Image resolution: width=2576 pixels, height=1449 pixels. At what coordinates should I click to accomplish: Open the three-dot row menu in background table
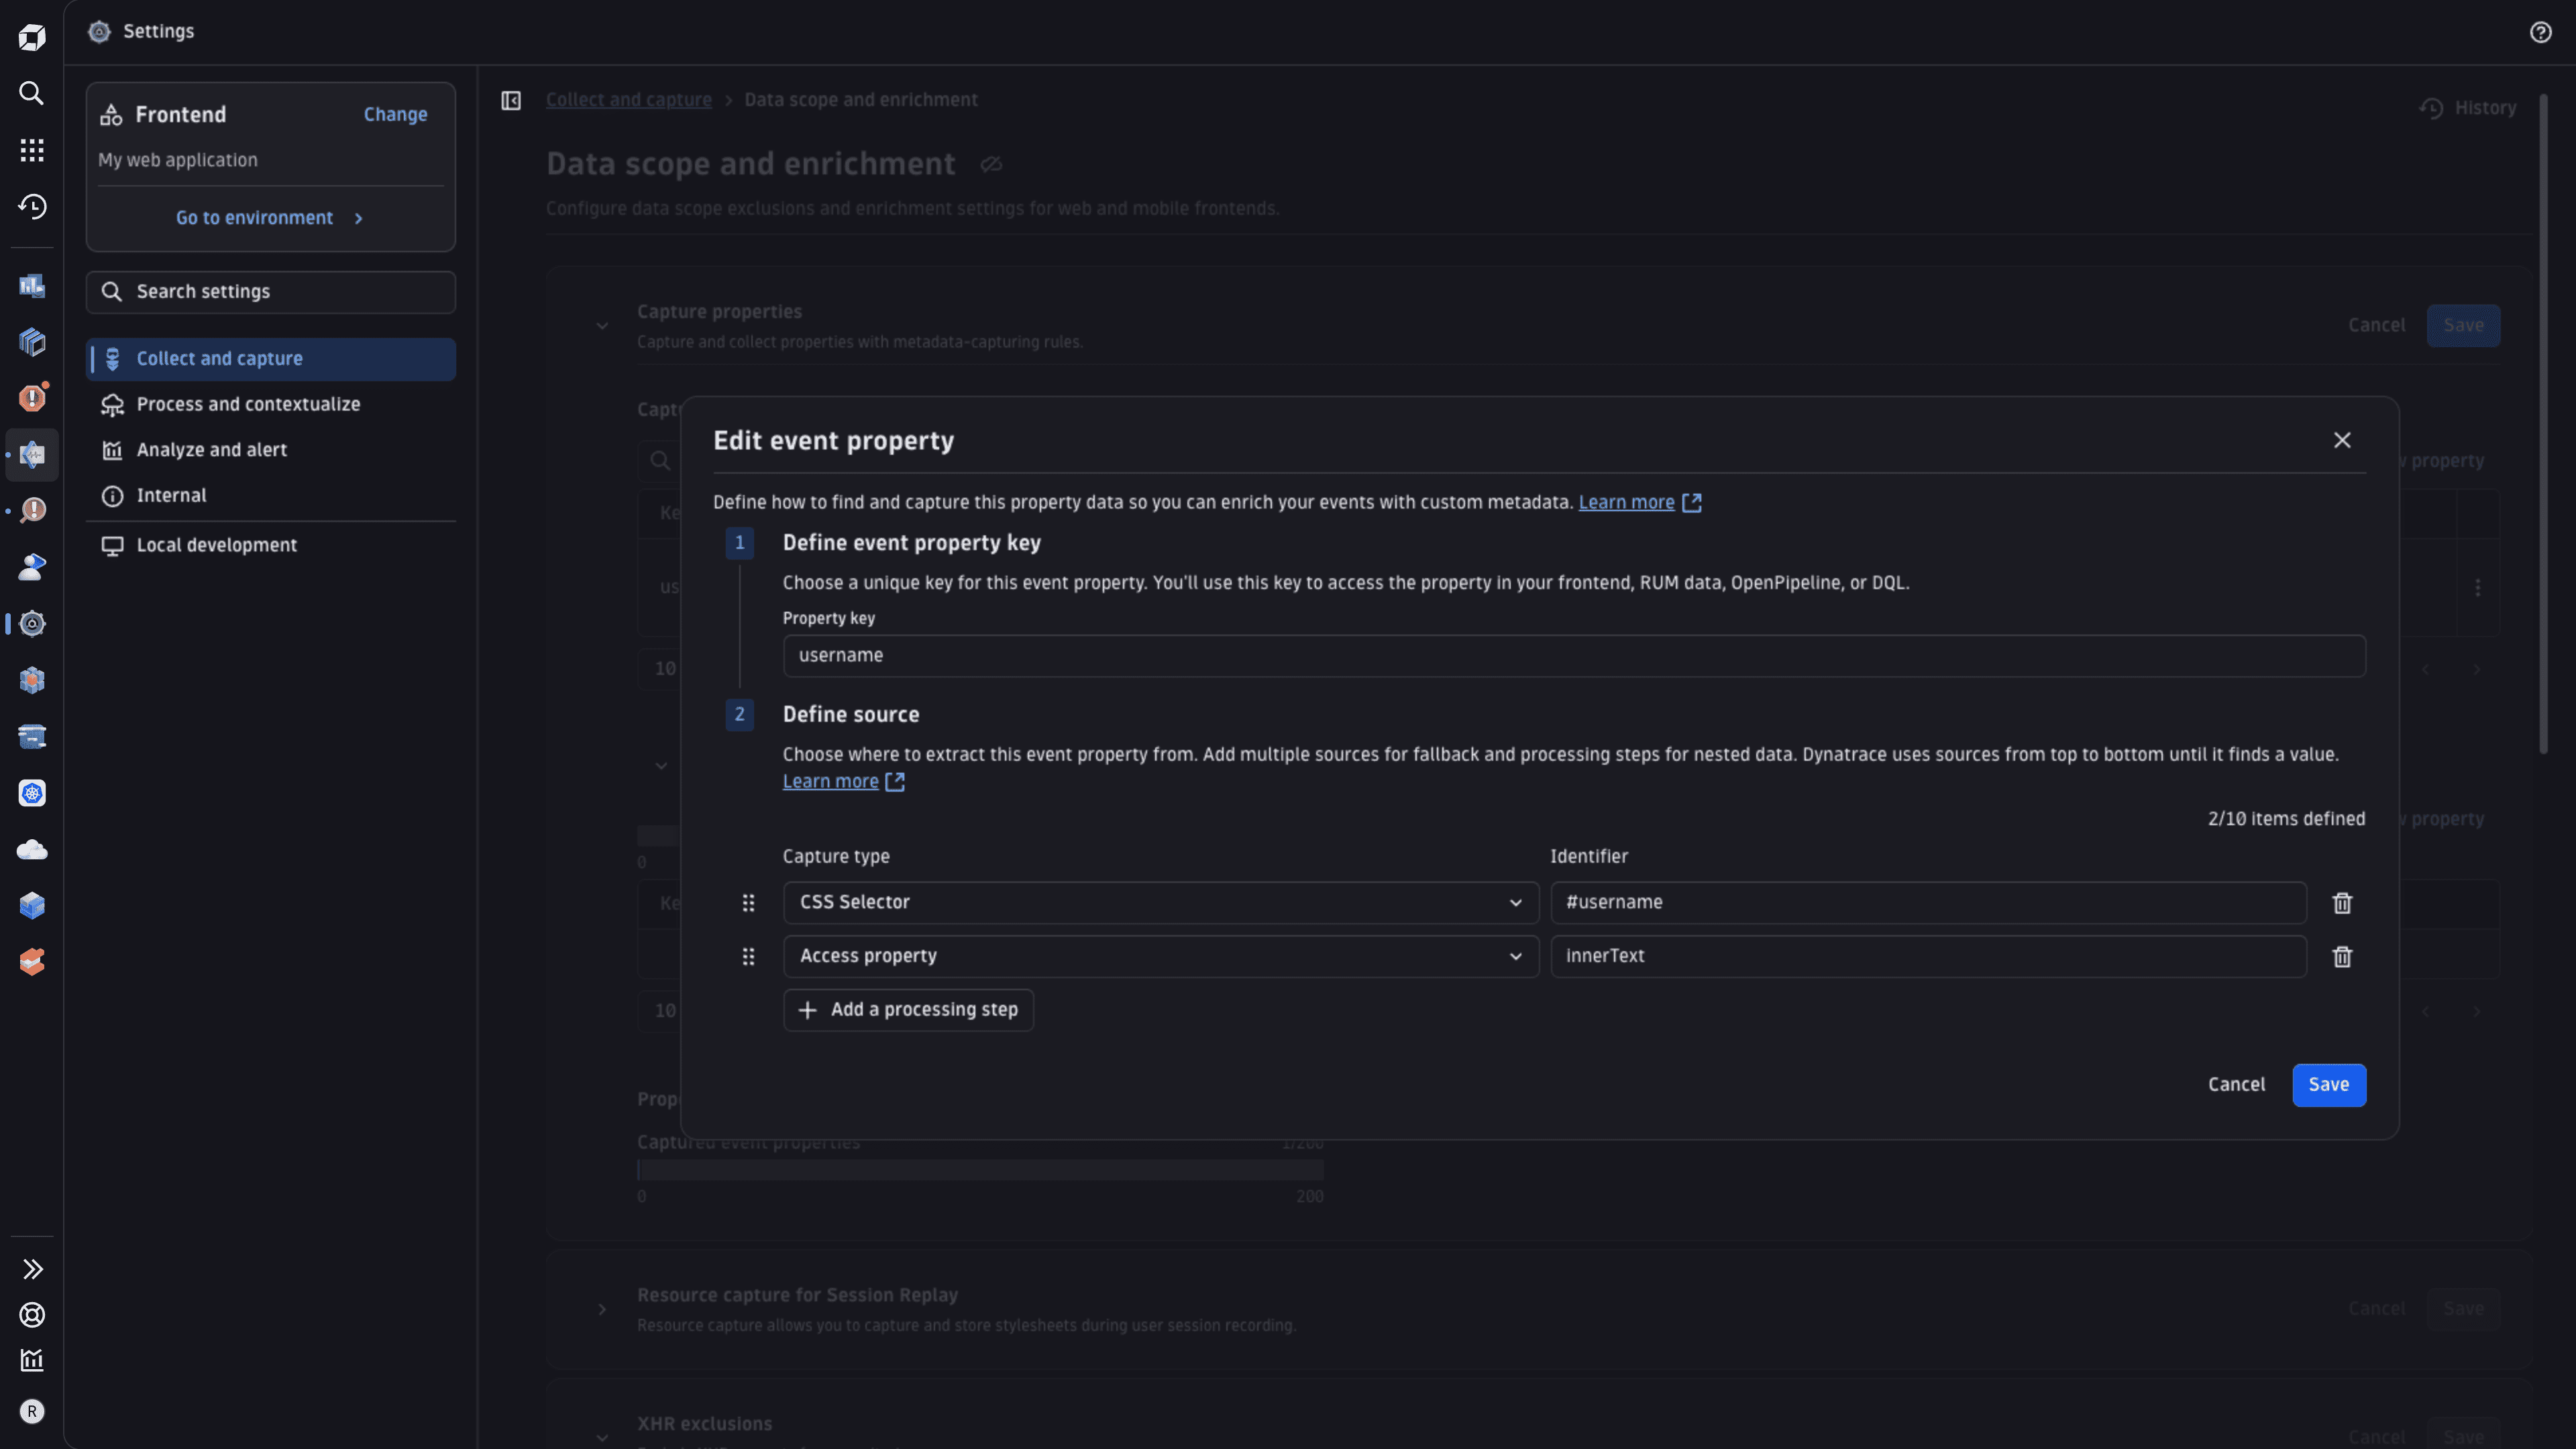(2478, 588)
